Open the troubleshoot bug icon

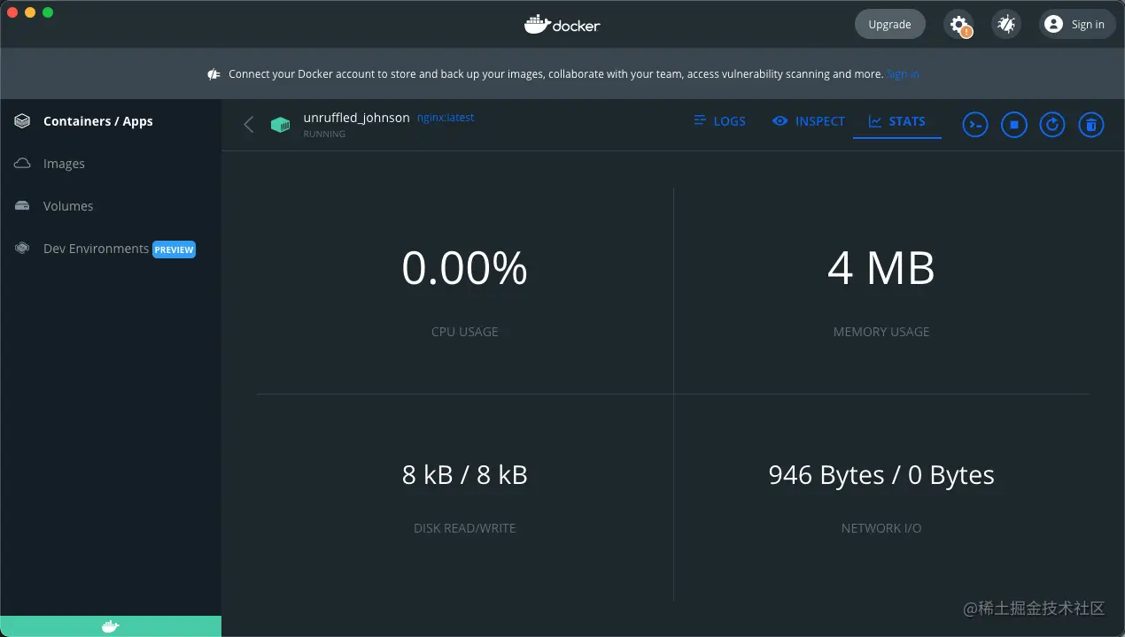click(1005, 25)
